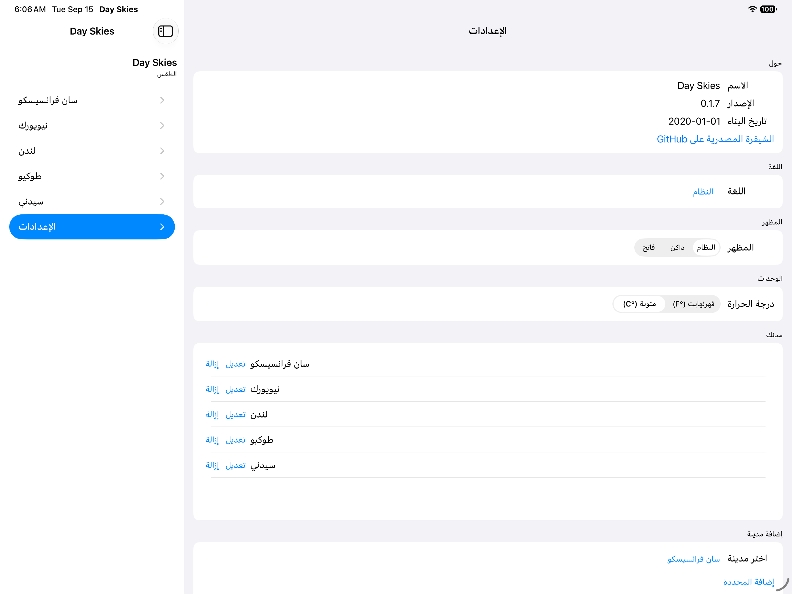Screen dimensions: 792x594
Task: Remove لندن with إزالة
Action: (212, 415)
